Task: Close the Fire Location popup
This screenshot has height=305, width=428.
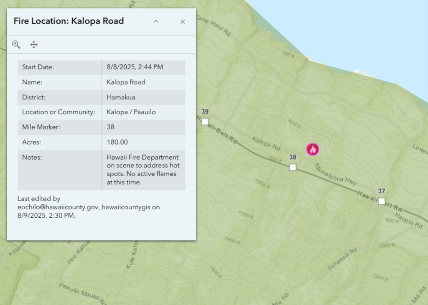Action: tap(183, 22)
